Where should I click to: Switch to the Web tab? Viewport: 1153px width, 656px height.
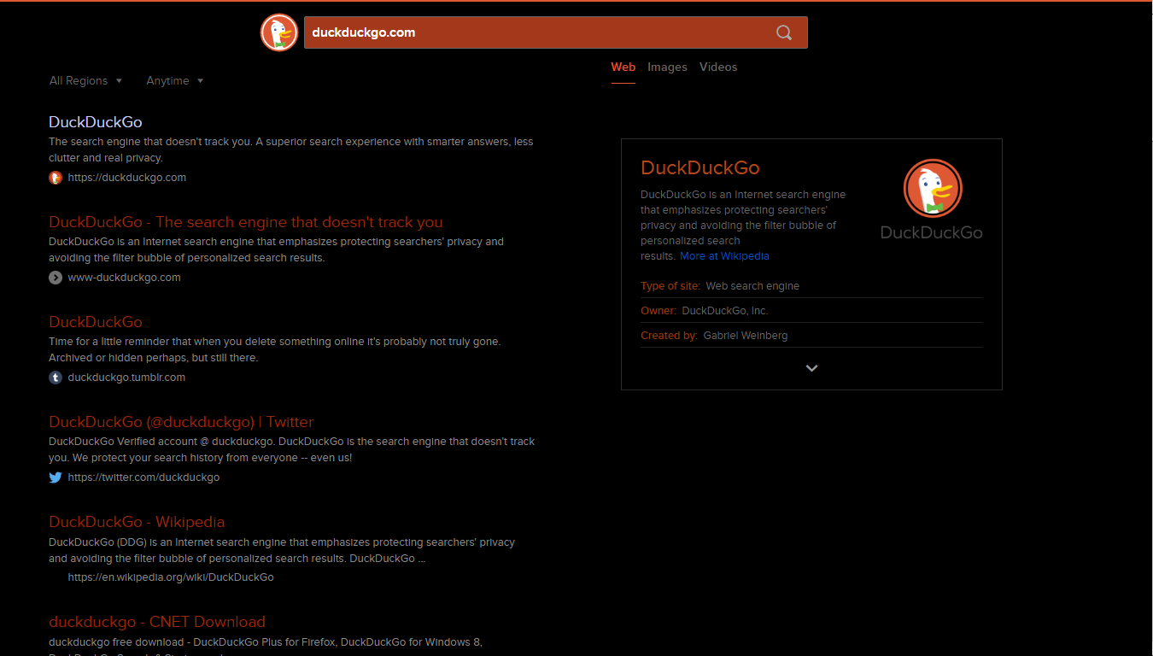(x=623, y=67)
